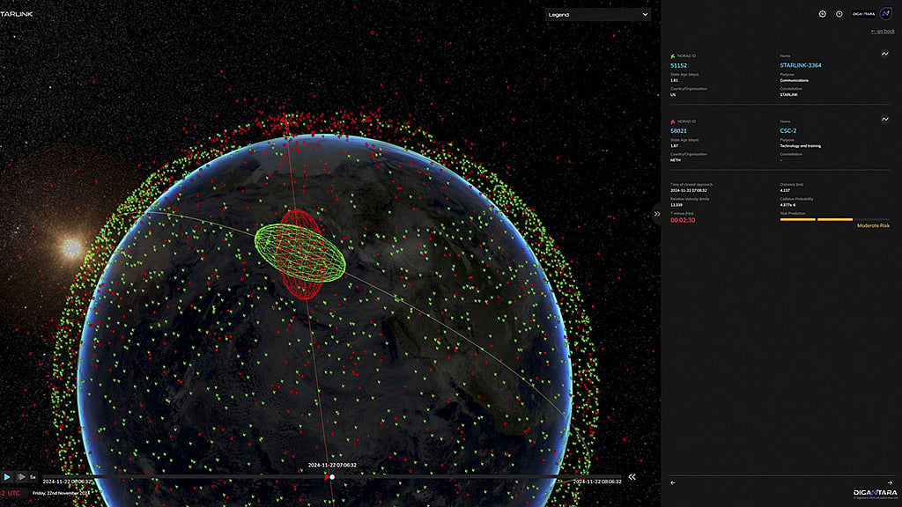This screenshot has width=902, height=507.
Task: Click the 5x playback speed label
Action: (33, 477)
